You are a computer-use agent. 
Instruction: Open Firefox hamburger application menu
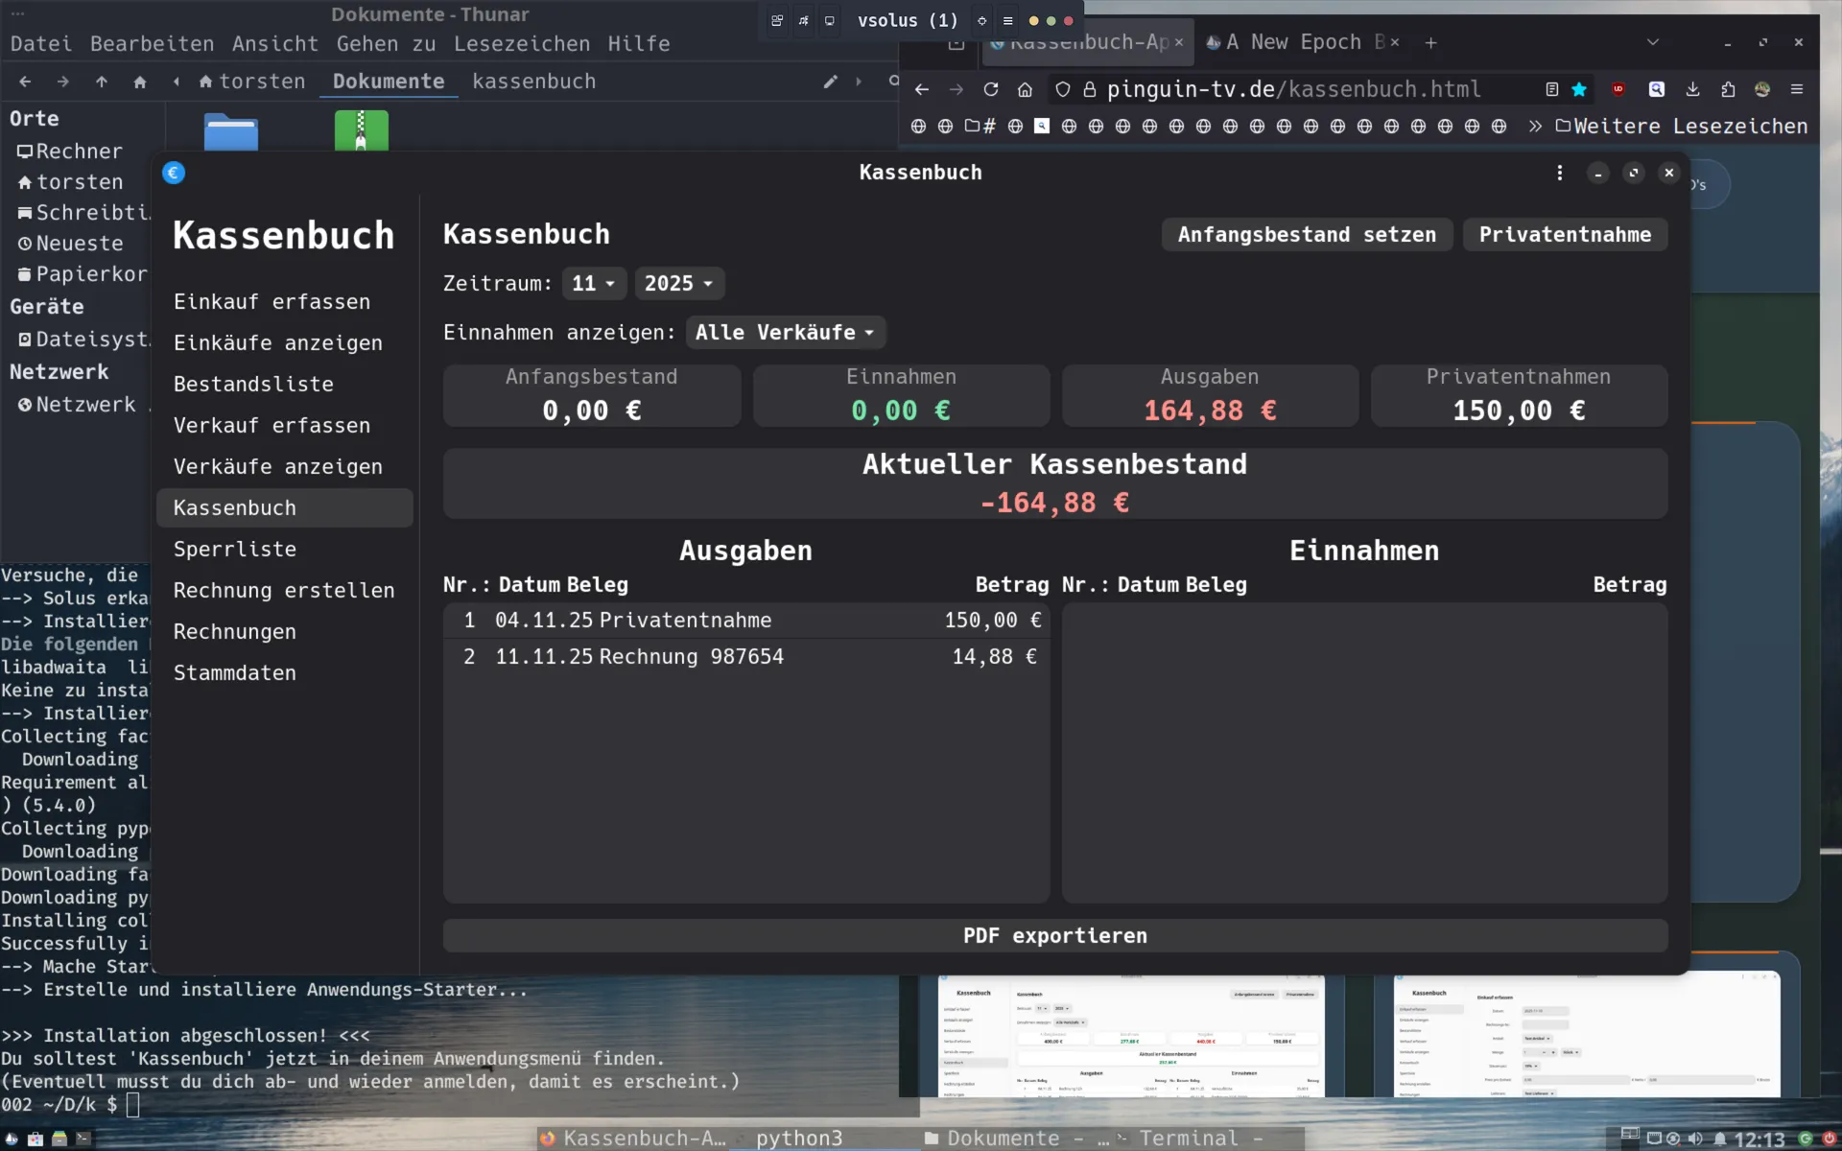(x=1797, y=89)
